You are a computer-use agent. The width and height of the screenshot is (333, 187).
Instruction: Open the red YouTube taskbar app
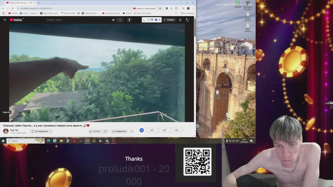[74, 141]
